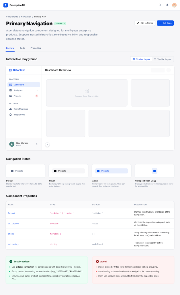The width and height of the screenshot is (180, 295).
Task: Click the Edit in Figma button
Action: pos(145,23)
